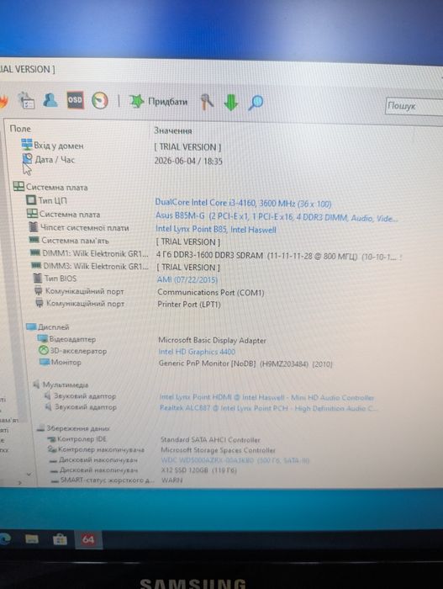Open the Intel HD Graphics 4400 link
This screenshot has height=589, width=443.
click(x=197, y=352)
